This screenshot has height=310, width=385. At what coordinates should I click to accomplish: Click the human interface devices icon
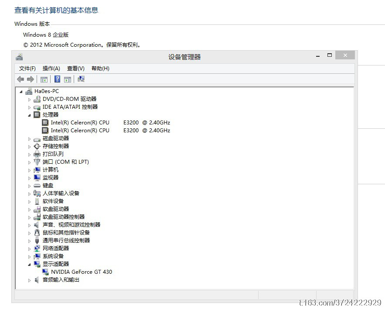point(37,193)
